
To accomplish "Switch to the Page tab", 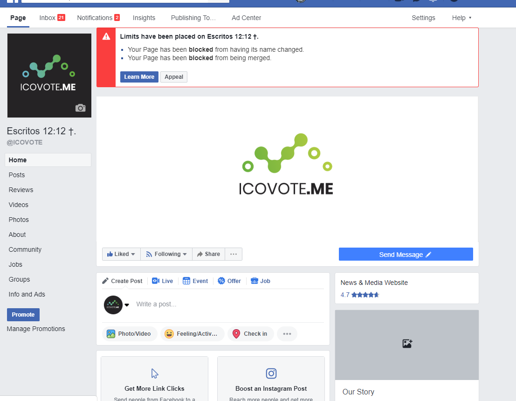I will 18,18.
